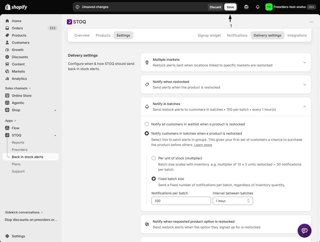
Task: Click the Home icon in sidebar
Action: 7,21
